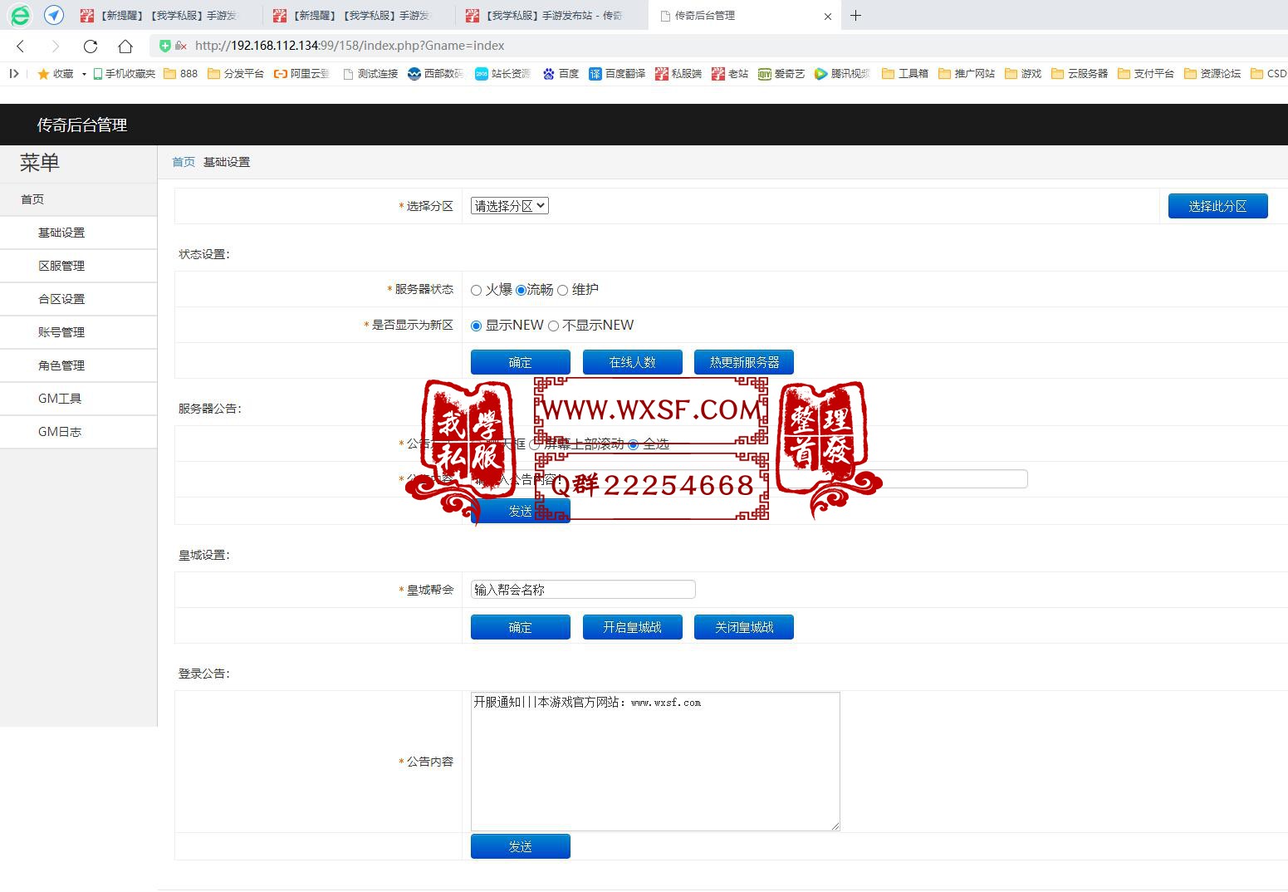Viewport: 1288px width, 892px height.
Task: Reload the page with refresh icon
Action: 91,46
